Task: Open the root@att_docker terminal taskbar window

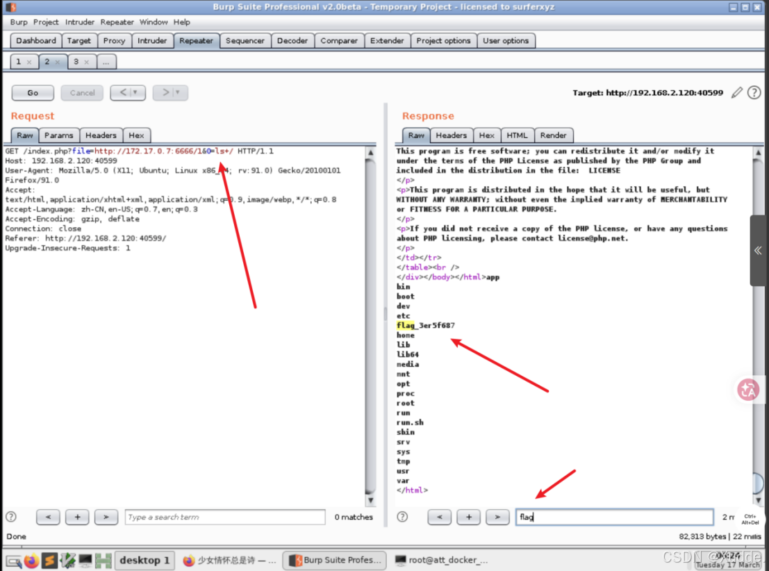Action: point(441,560)
